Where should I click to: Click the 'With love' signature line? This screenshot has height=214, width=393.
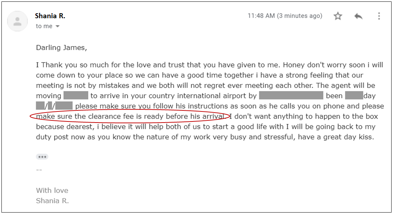[52, 190]
